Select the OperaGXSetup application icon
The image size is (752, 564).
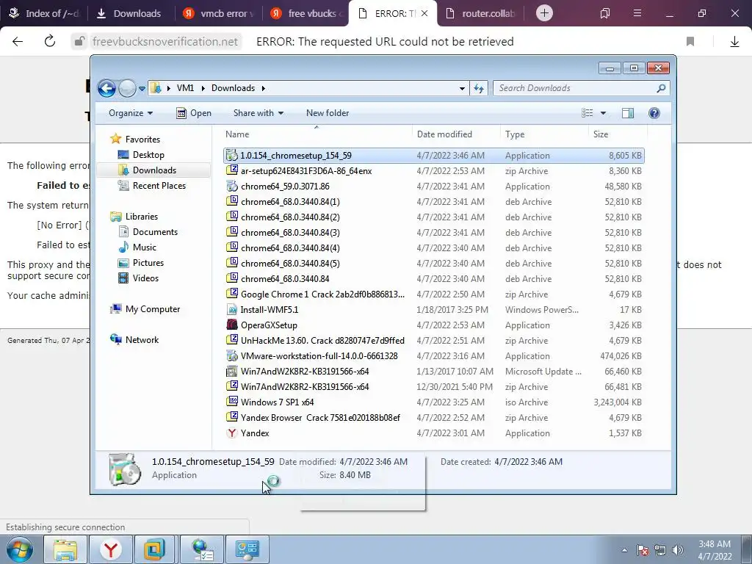(x=232, y=325)
